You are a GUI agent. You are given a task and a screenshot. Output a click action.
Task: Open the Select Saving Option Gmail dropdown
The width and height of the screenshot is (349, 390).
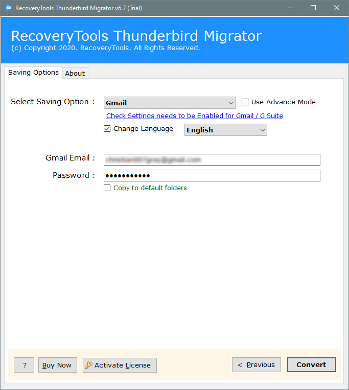point(170,103)
